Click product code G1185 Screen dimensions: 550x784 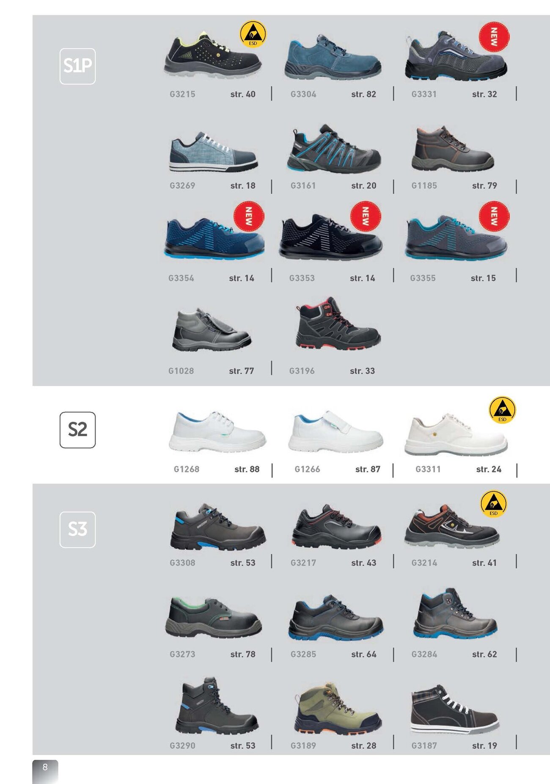pyautogui.click(x=424, y=185)
